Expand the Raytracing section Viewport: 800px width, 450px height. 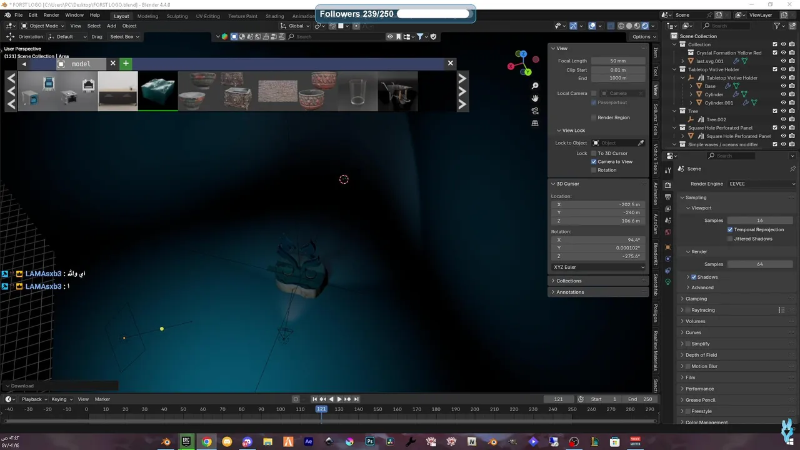[702, 310]
